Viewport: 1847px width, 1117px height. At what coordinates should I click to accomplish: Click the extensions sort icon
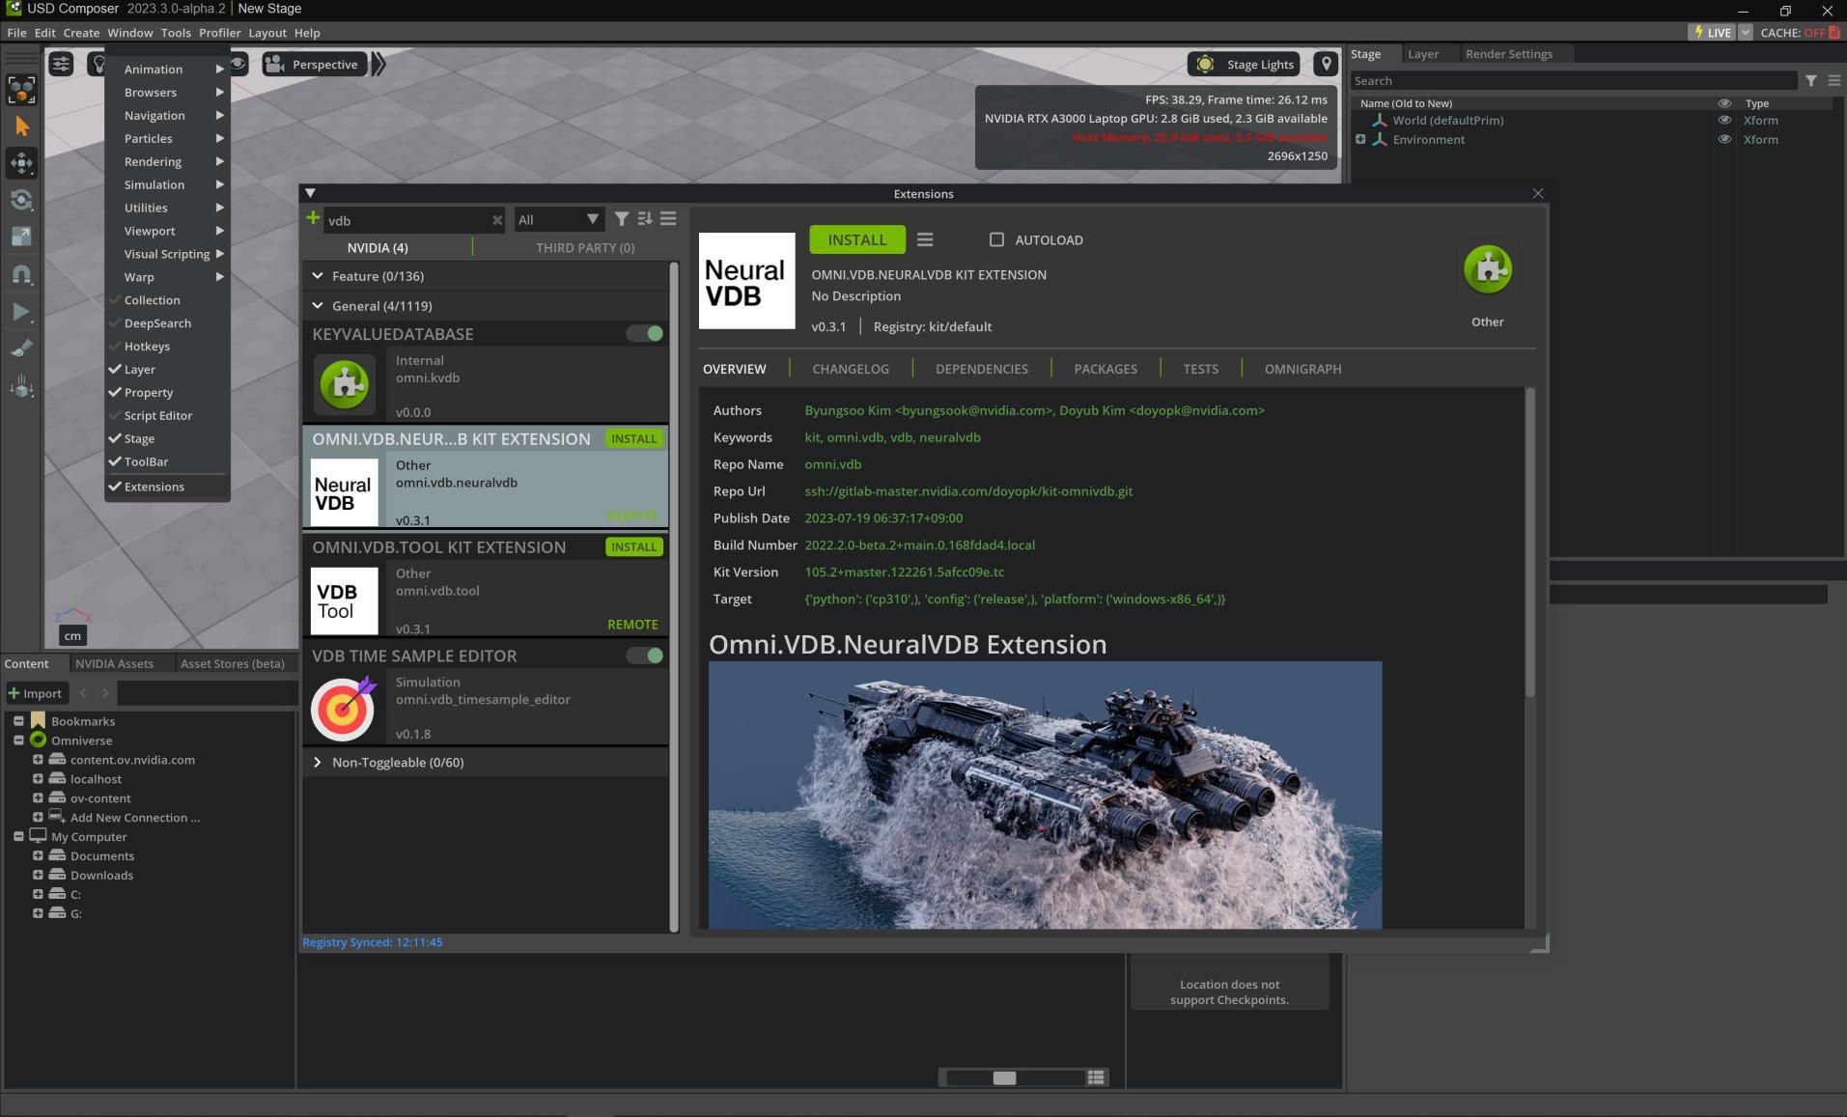pos(645,219)
